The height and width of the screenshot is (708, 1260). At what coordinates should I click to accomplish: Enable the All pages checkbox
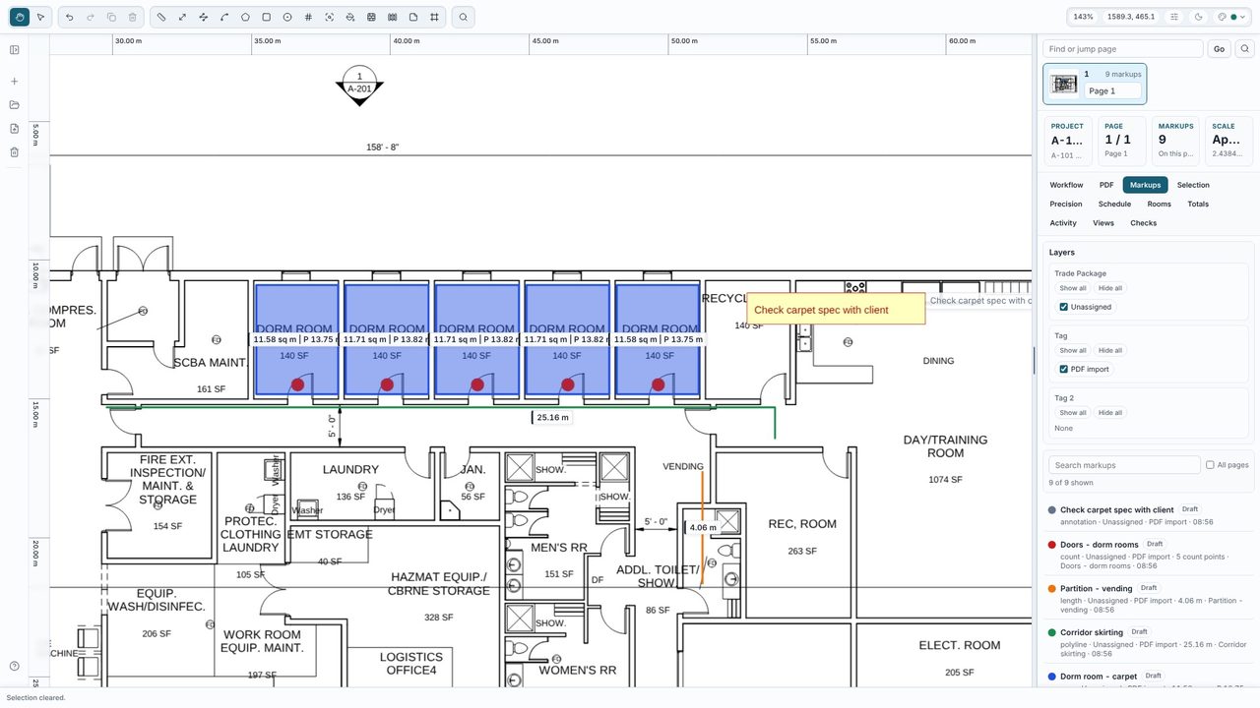pos(1210,465)
